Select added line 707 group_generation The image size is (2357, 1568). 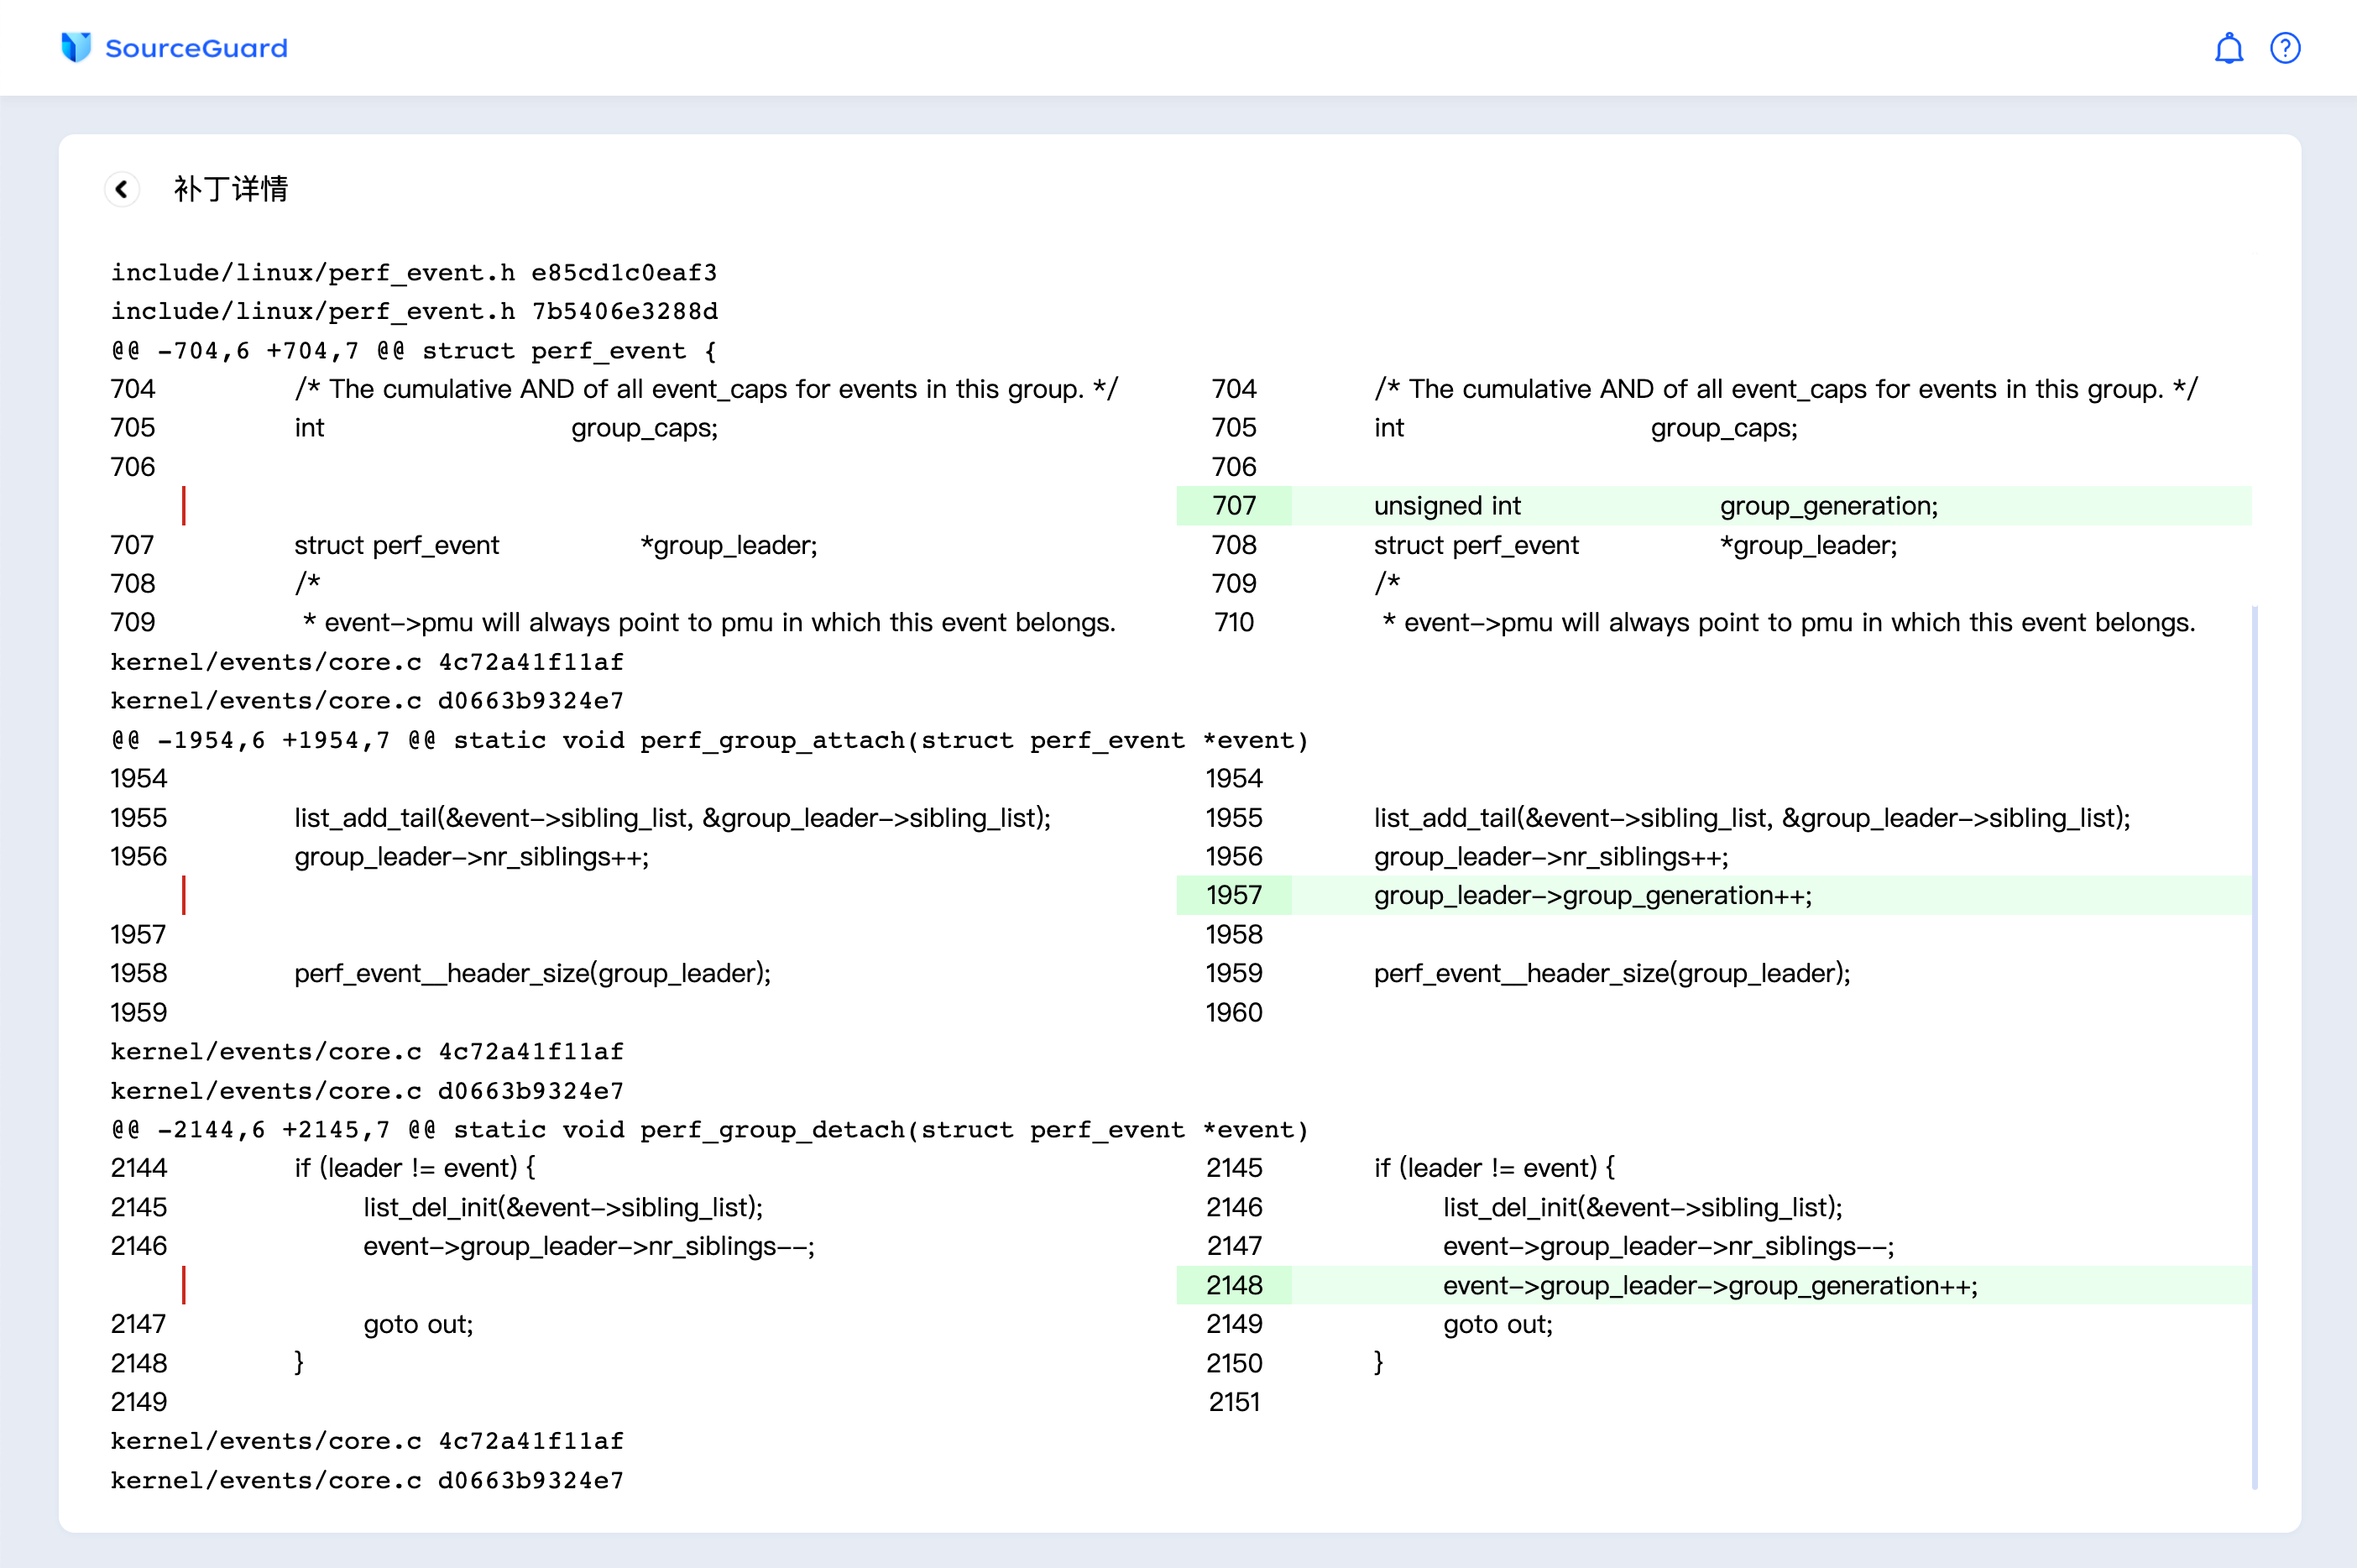(1655, 506)
